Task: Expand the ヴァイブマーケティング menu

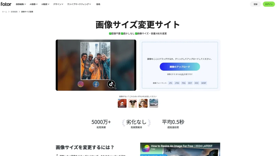Action: [x=79, y=4]
